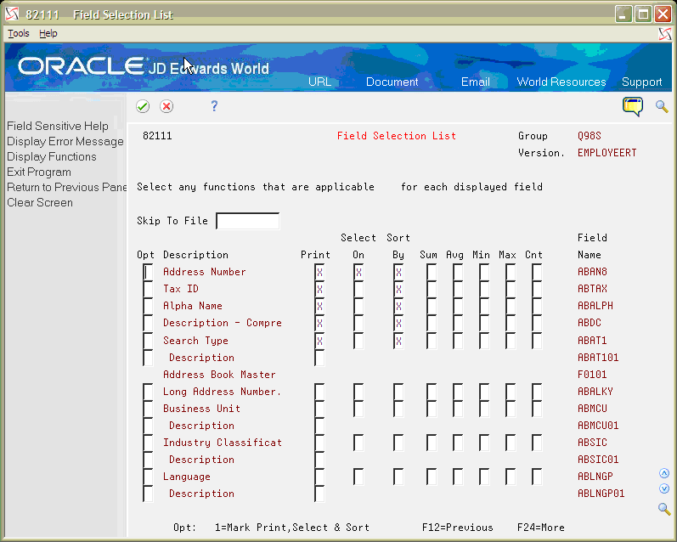Open the Help menu
677x542 pixels.
[48, 33]
